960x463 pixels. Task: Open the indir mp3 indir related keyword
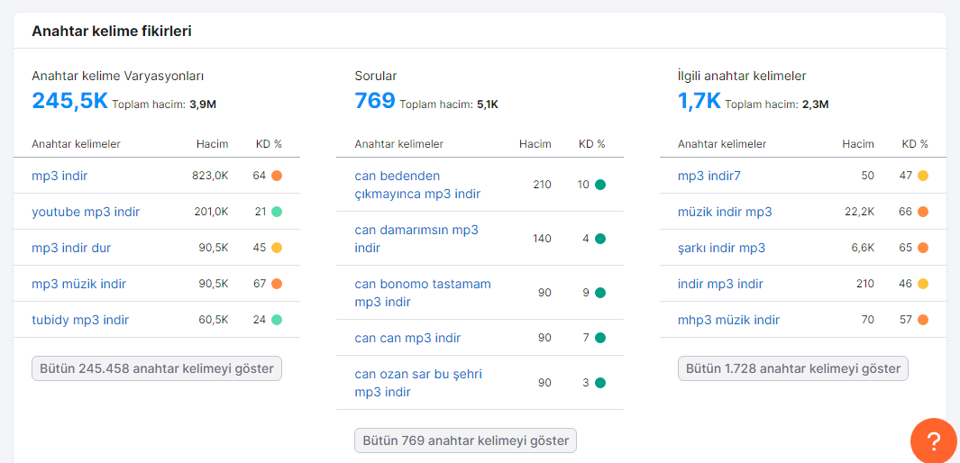tap(720, 284)
